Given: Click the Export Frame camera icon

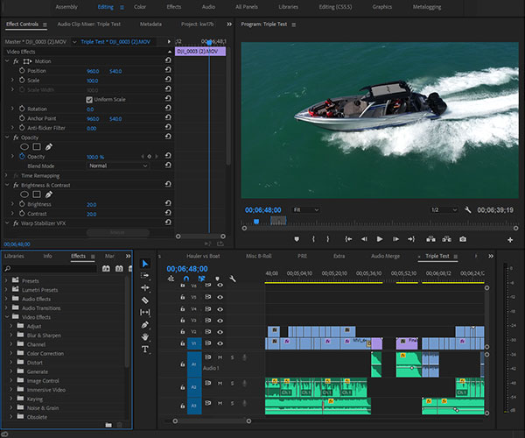Looking at the screenshot, I should [x=462, y=238].
